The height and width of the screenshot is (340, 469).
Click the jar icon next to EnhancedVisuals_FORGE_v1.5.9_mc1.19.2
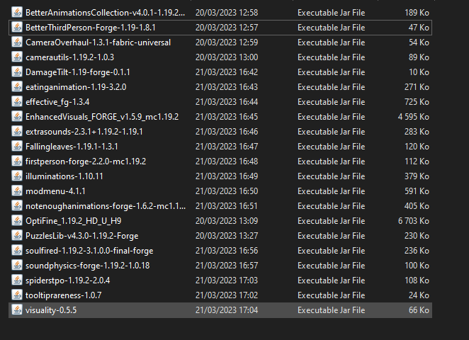click(17, 116)
